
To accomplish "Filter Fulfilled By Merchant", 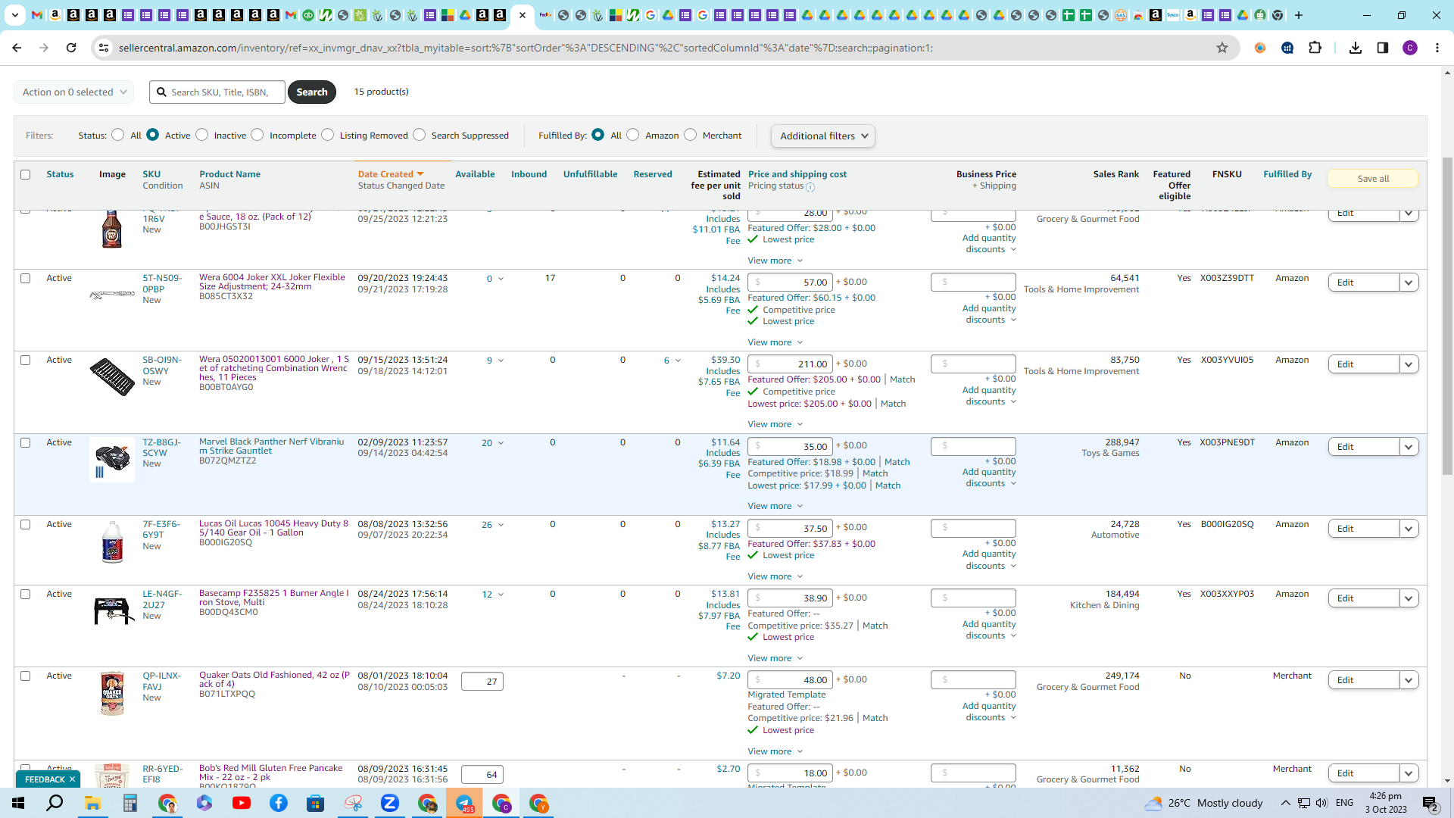I will click(x=691, y=135).
